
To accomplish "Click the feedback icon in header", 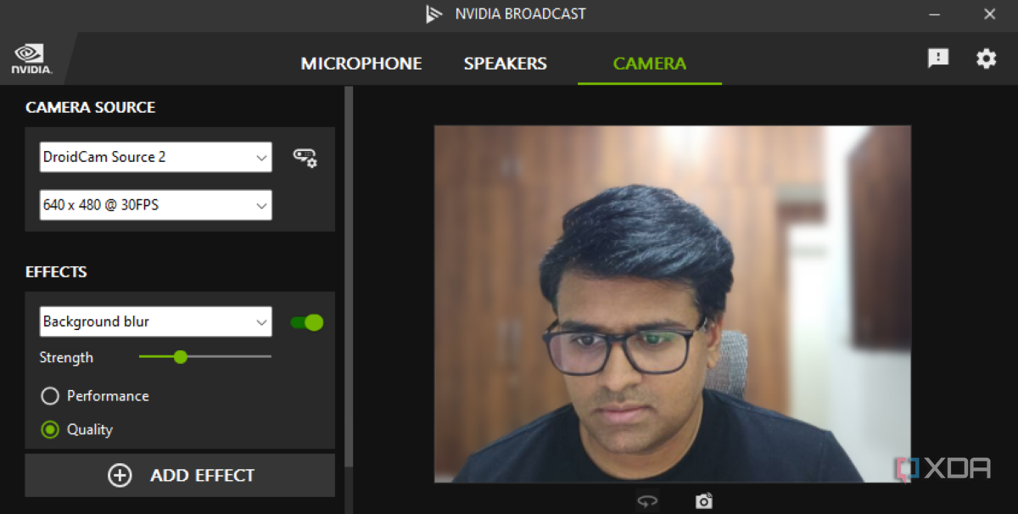I will 938,59.
